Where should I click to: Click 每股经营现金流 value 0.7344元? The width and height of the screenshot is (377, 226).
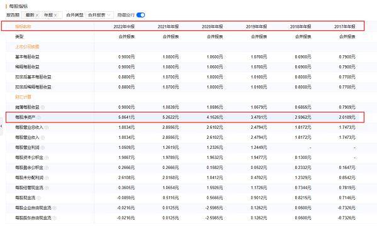click(x=303, y=188)
